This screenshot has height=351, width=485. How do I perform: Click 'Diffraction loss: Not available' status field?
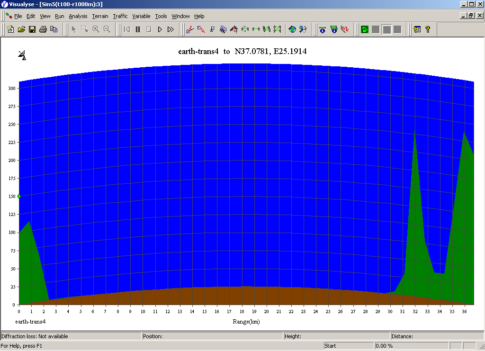[x=71, y=336]
